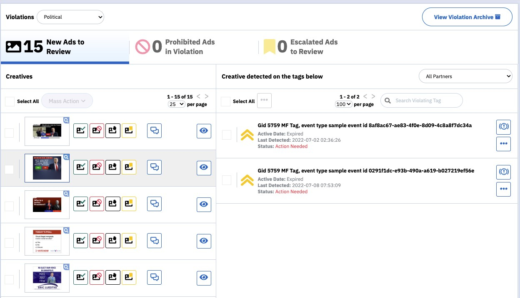Select checkbox for 'Who is a better President' creative

[x=9, y=206]
